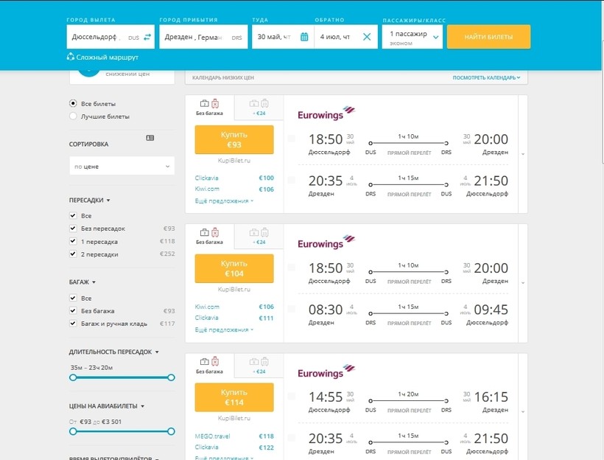The width and height of the screenshot is (604, 460).
Task: Click the Eurowings logo in the first result
Action: pos(326,114)
